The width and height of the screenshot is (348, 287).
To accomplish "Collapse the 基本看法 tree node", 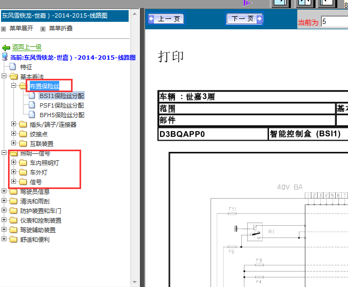I will tap(4, 76).
